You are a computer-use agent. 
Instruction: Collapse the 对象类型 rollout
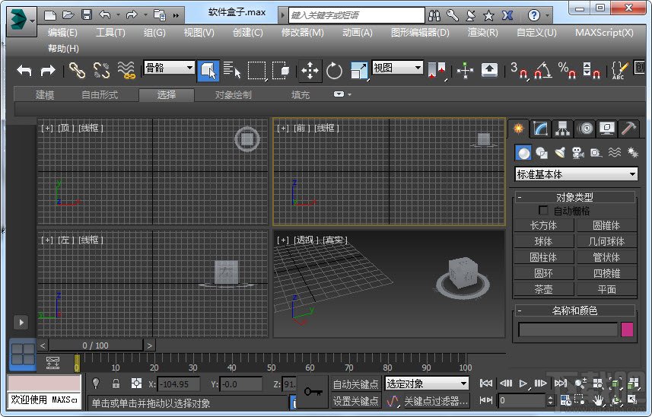click(x=574, y=197)
